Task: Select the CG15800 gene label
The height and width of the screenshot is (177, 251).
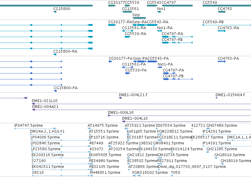Action: [62, 9]
